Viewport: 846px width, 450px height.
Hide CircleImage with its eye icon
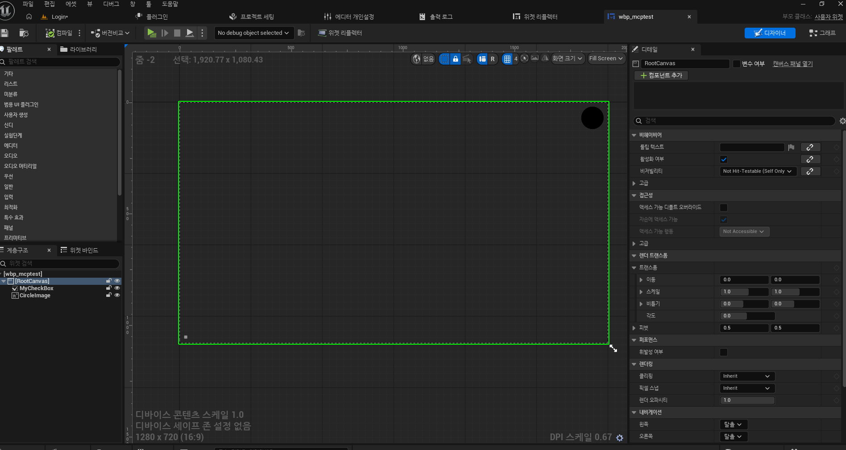[117, 295]
